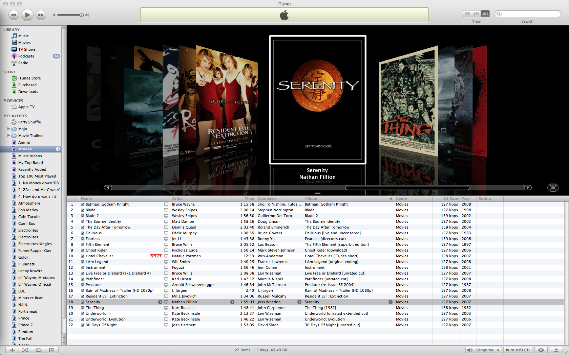Click the Next track fast-forward button
Screen dimensions: 569x355
(41, 15)
